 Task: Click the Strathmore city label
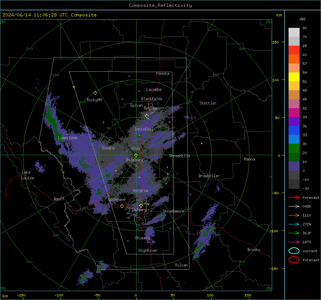174,211
